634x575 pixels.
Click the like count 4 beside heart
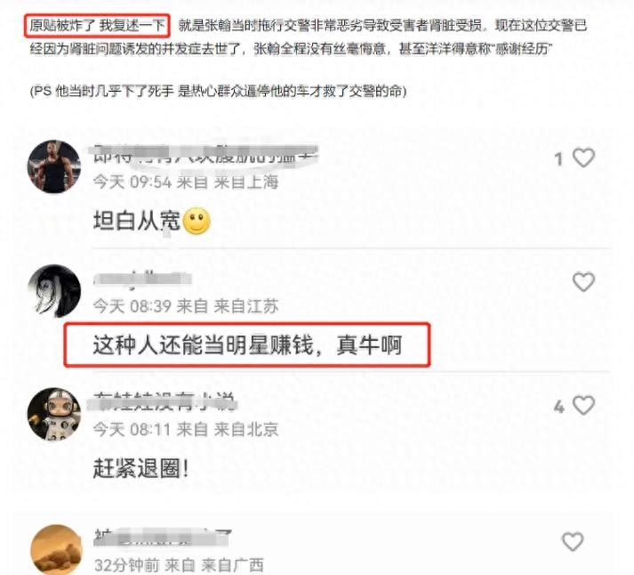pos(558,406)
